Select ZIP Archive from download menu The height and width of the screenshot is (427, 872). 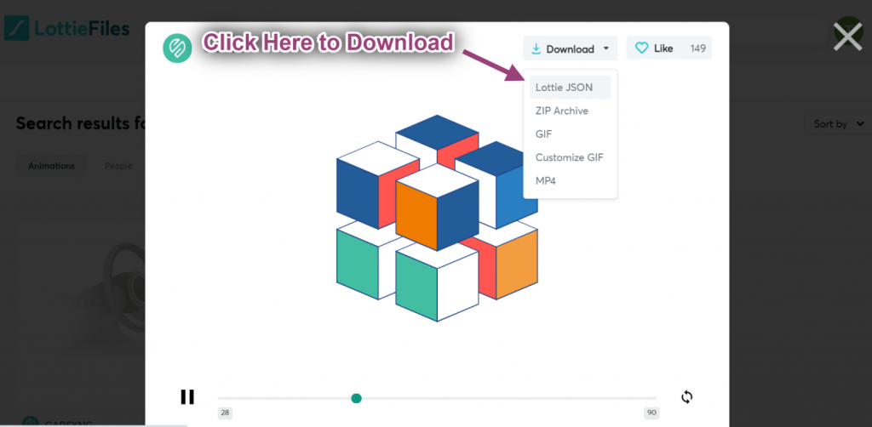[562, 111]
